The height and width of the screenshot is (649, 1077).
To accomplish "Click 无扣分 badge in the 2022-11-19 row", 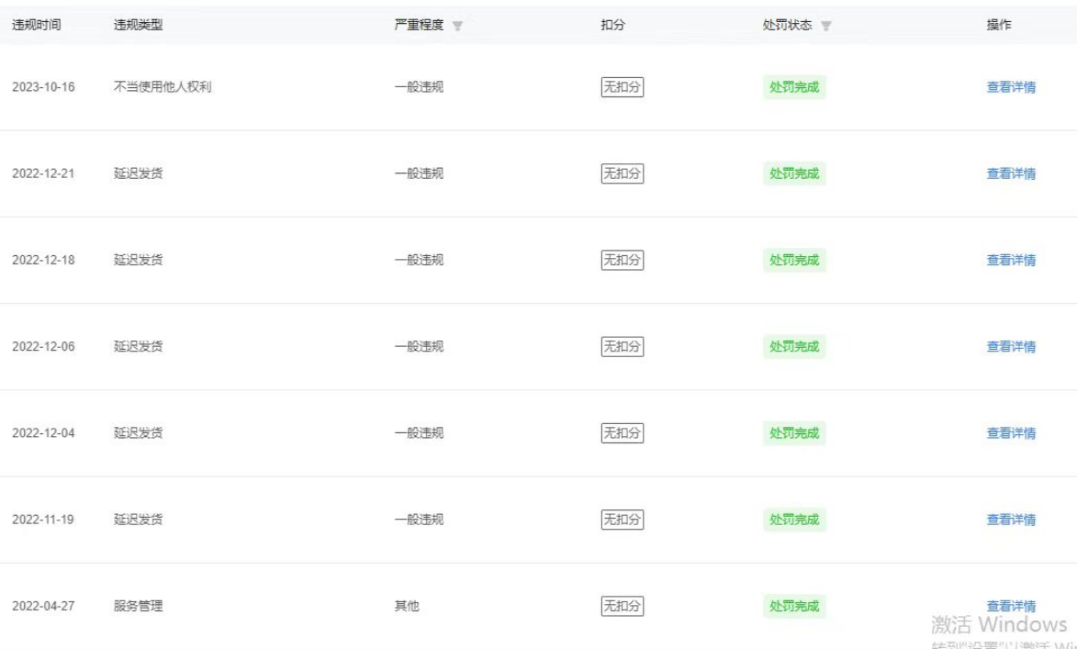I will [x=622, y=520].
